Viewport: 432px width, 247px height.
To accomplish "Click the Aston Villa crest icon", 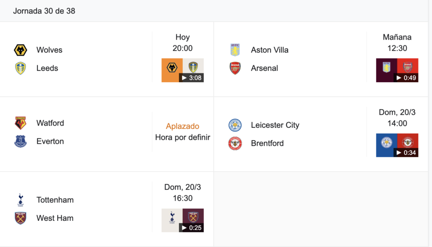I will coord(235,50).
